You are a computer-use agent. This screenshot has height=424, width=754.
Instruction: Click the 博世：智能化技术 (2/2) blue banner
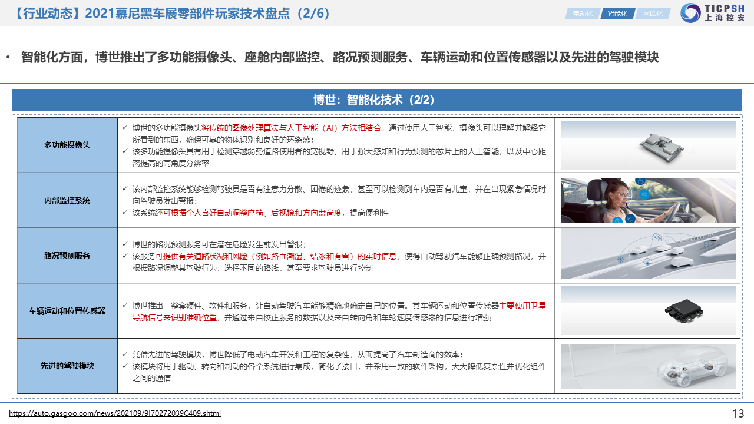coord(376,100)
